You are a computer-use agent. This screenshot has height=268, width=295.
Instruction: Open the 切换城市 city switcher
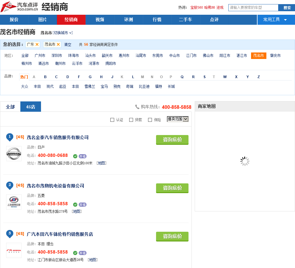coord(63,33)
